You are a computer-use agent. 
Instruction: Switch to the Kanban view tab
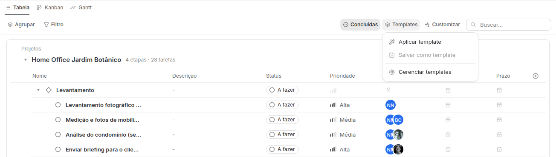pyautogui.click(x=50, y=8)
